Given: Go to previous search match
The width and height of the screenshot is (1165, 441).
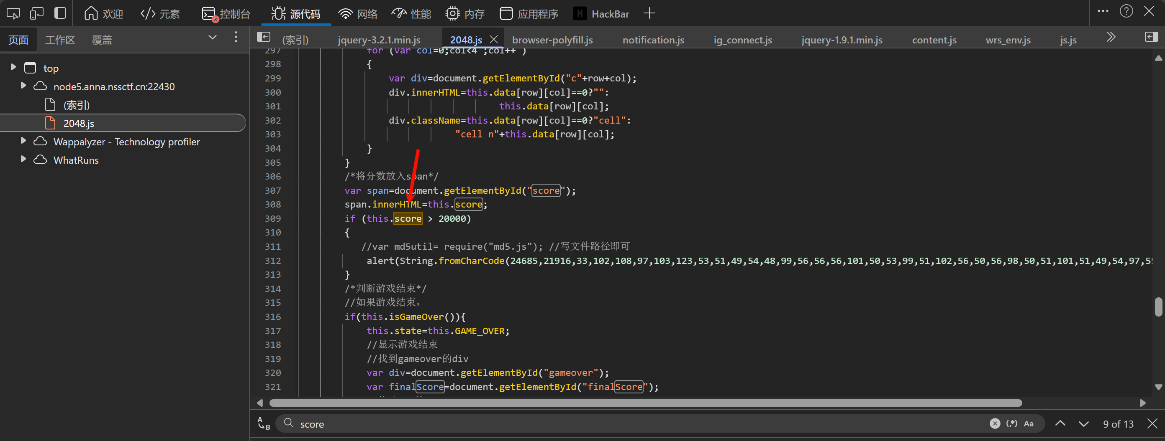Looking at the screenshot, I should 1060,424.
